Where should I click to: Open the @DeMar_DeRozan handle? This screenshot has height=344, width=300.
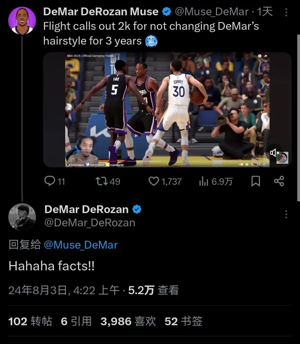coord(90,222)
